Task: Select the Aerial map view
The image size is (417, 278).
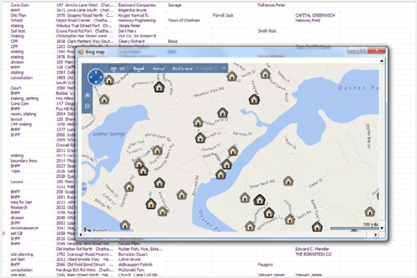Action: [x=158, y=68]
